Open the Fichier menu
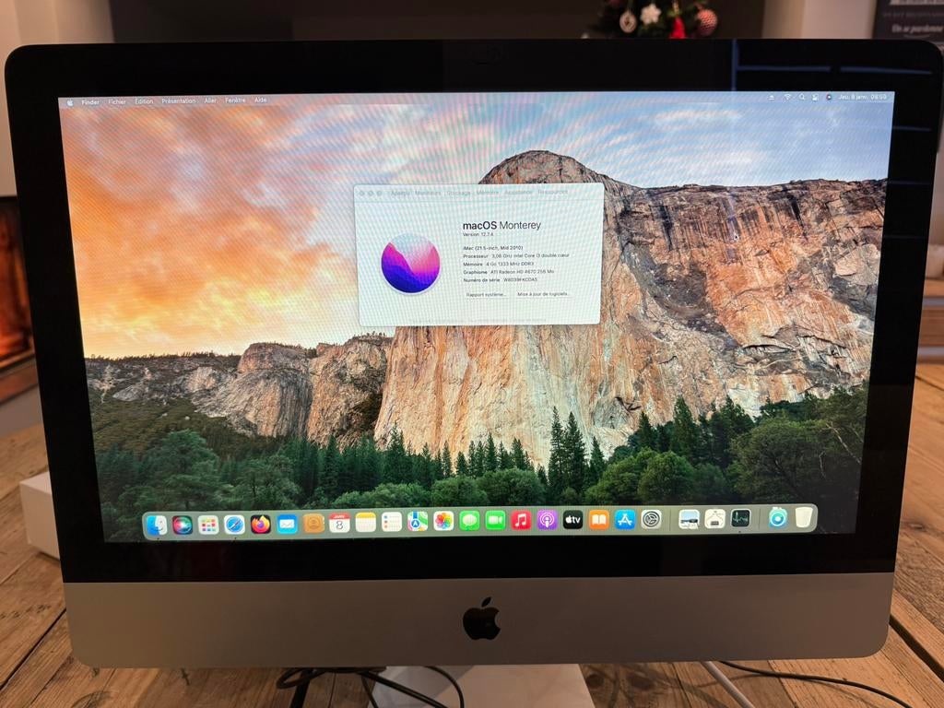The height and width of the screenshot is (708, 944). (117, 101)
